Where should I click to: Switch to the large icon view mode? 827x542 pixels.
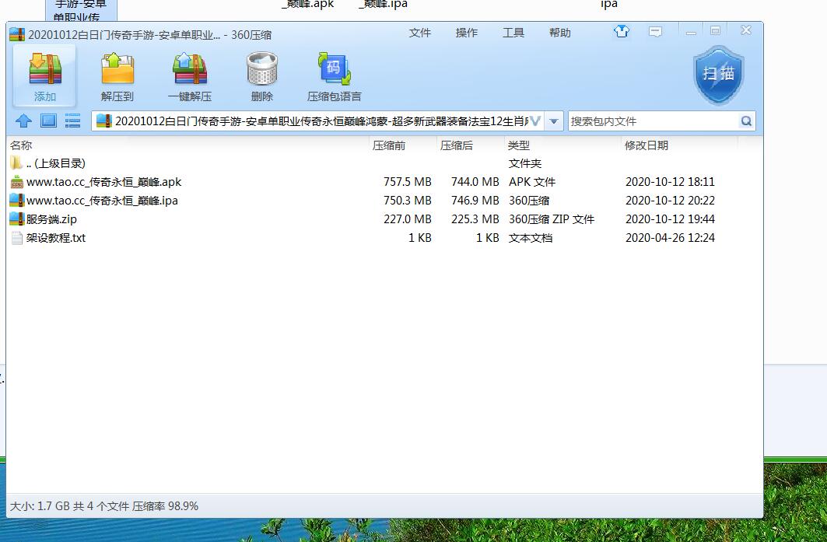48,121
